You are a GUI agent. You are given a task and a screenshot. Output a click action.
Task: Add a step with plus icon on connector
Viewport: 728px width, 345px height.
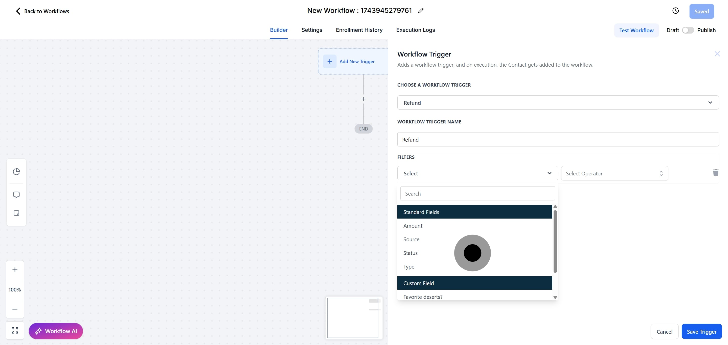(x=363, y=99)
